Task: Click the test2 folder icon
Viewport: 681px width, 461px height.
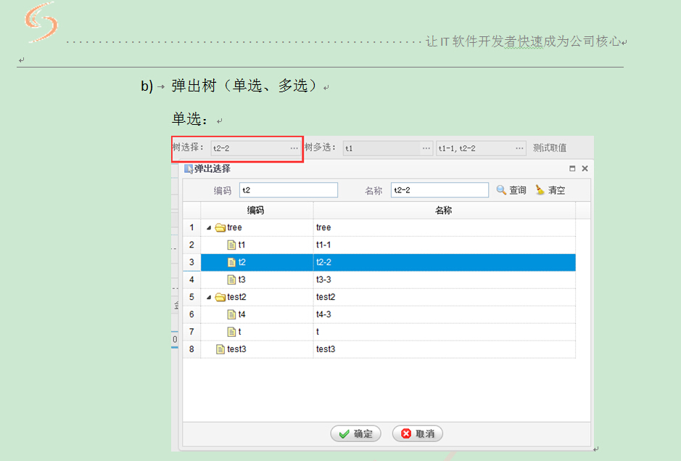Action: click(x=220, y=297)
